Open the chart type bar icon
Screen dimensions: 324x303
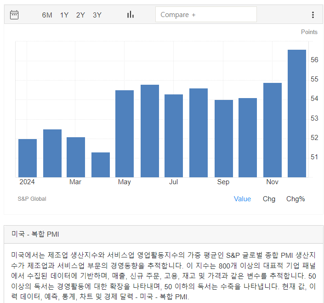(x=131, y=15)
